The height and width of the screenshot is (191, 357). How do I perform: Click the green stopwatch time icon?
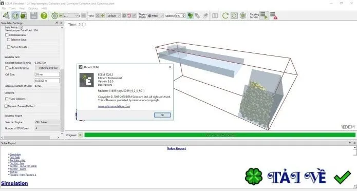pos(54,15)
